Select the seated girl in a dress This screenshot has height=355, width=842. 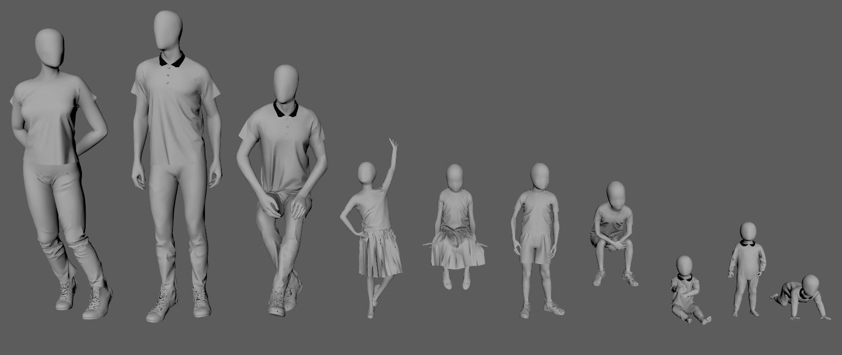pos(454,226)
